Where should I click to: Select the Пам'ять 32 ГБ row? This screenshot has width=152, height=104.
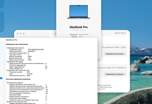77,37
